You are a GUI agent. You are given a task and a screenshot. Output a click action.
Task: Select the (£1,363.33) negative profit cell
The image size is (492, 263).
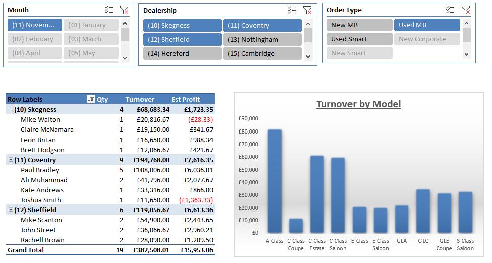(196, 200)
